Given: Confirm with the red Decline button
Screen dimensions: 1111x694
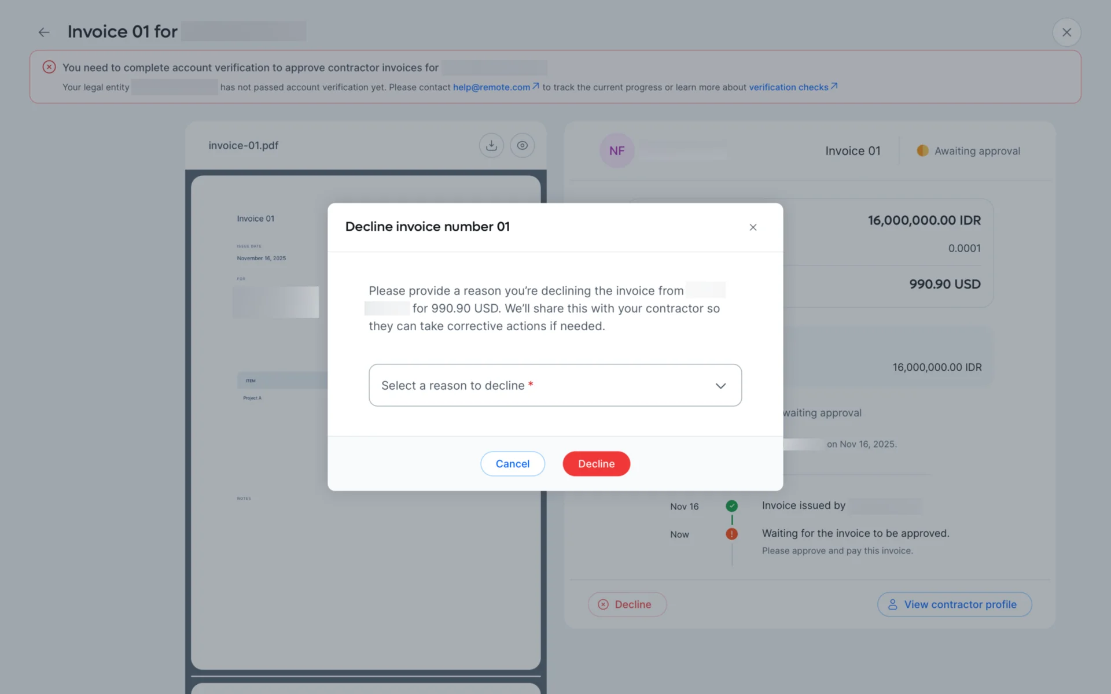Looking at the screenshot, I should [x=596, y=464].
